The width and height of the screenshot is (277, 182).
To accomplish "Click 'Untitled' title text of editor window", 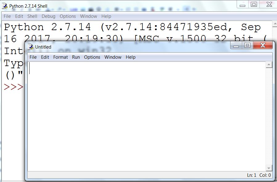I will [x=43, y=47].
